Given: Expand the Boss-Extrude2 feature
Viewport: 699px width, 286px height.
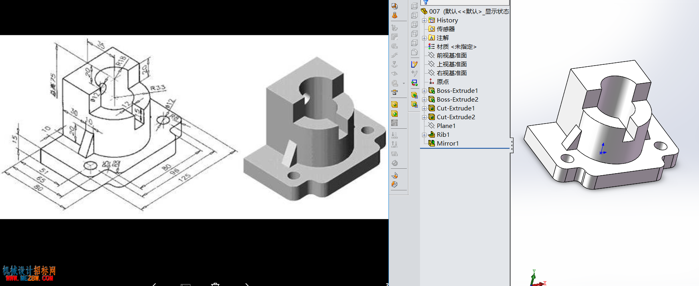Looking at the screenshot, I should click(424, 100).
